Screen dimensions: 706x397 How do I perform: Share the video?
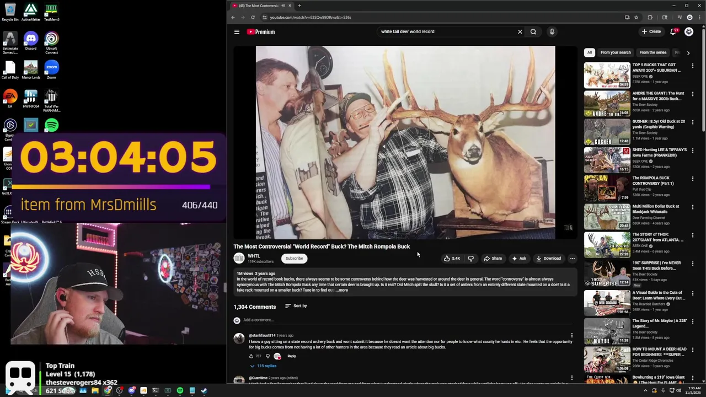[x=493, y=259]
